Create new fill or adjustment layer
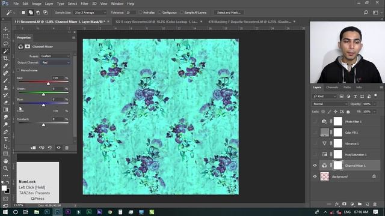385x216 pixels. 352,204
